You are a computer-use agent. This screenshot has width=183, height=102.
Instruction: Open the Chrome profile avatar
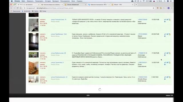tap(168, 8)
